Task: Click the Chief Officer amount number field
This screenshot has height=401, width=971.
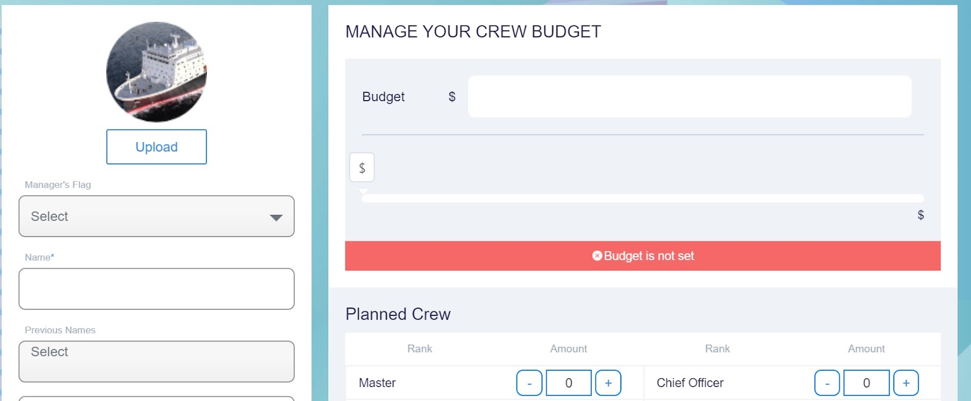Action: click(x=867, y=383)
